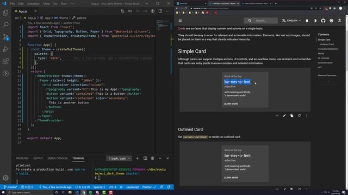Click LEARN MORE in the Simple Card

pos(231,103)
